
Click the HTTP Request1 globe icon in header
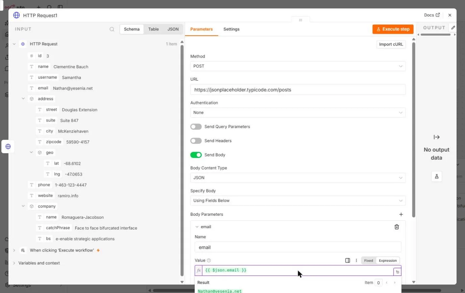(16, 15)
